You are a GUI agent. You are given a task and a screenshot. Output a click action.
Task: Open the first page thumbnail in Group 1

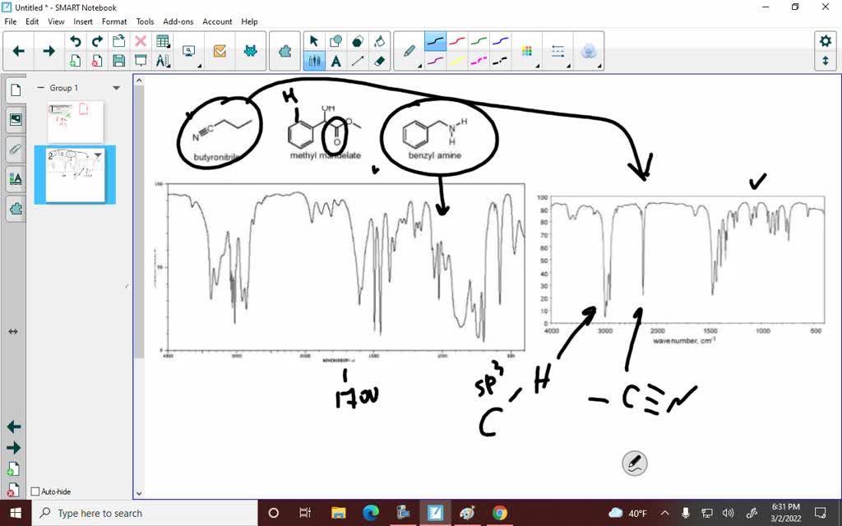[76, 122]
